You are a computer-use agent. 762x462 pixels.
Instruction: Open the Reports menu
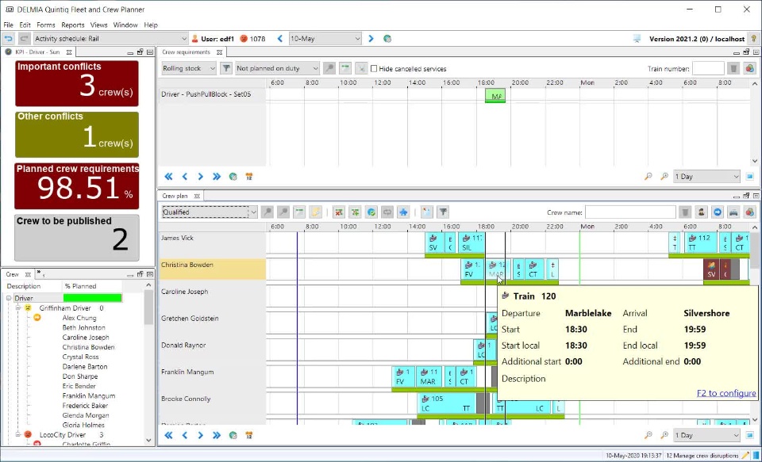tap(73, 25)
